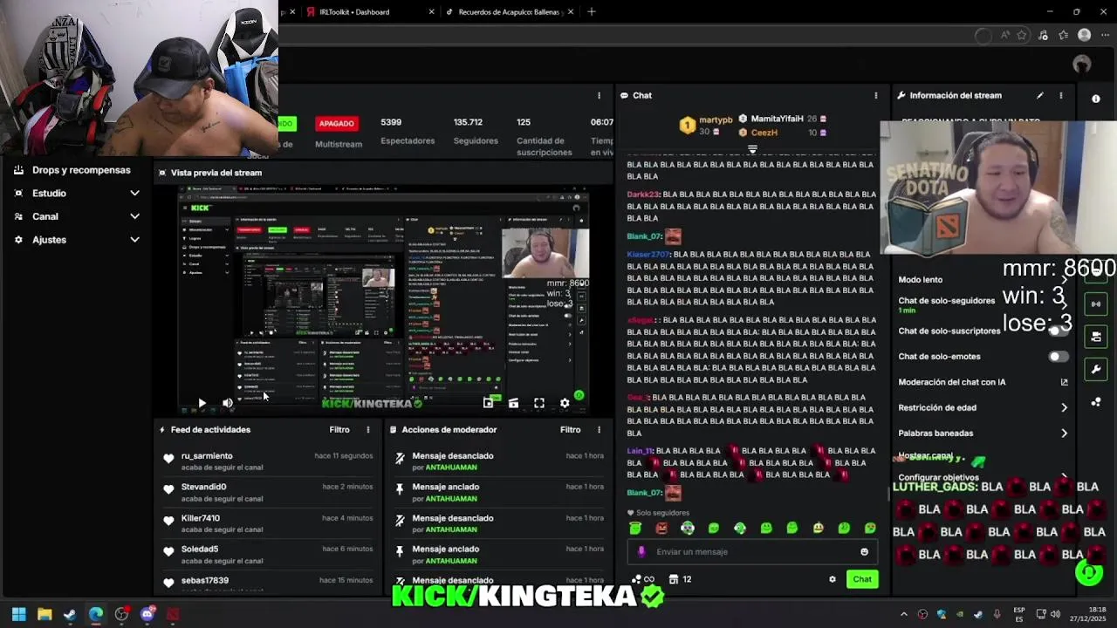1117x628 pixels.
Task: Open Filtro in Acciones de moderador
Action: [570, 429]
